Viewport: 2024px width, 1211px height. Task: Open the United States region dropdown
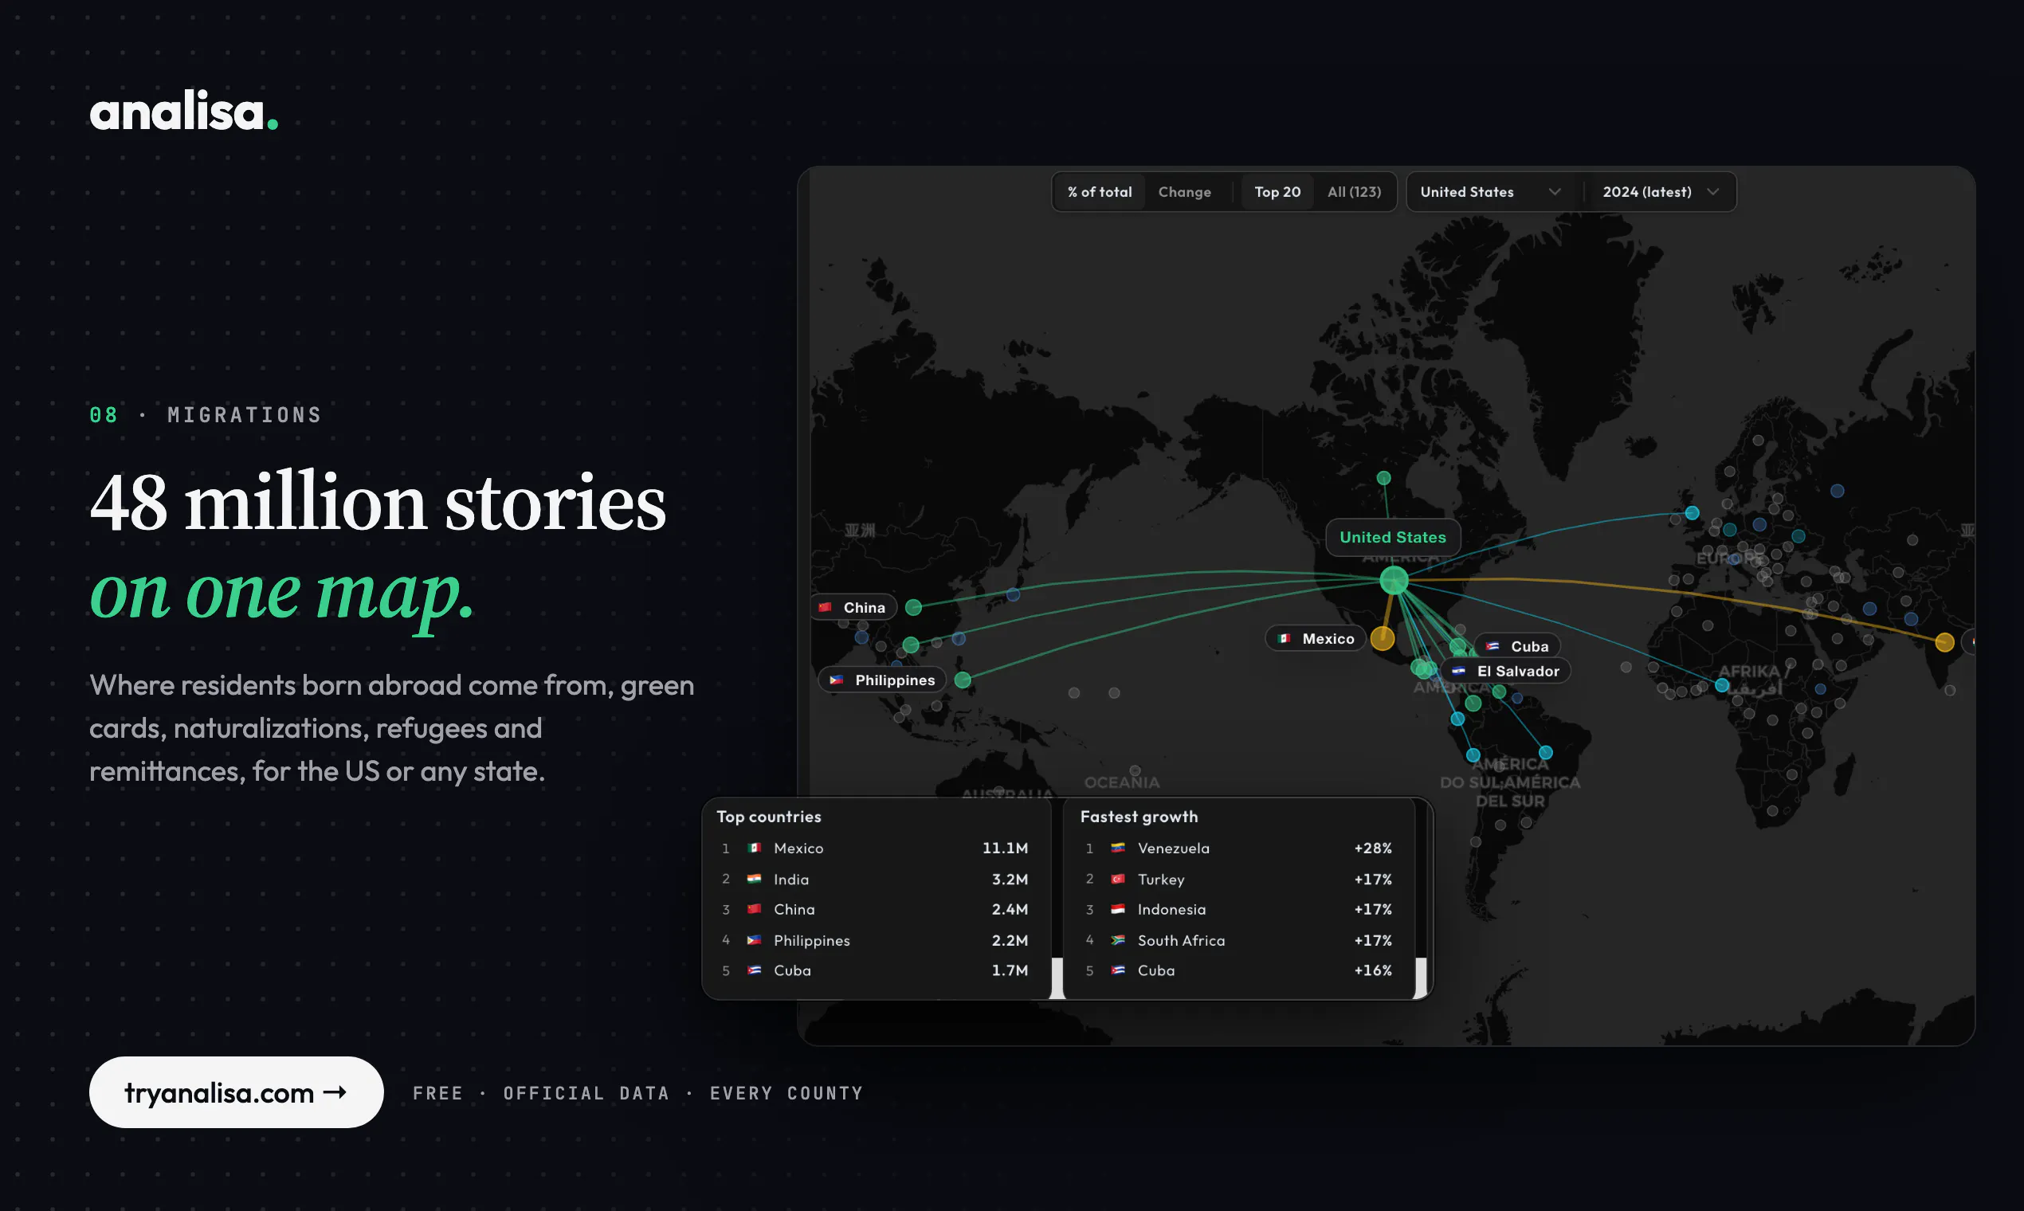point(1491,192)
